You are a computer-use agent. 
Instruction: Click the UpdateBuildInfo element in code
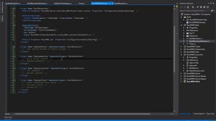[x=30, y=25]
